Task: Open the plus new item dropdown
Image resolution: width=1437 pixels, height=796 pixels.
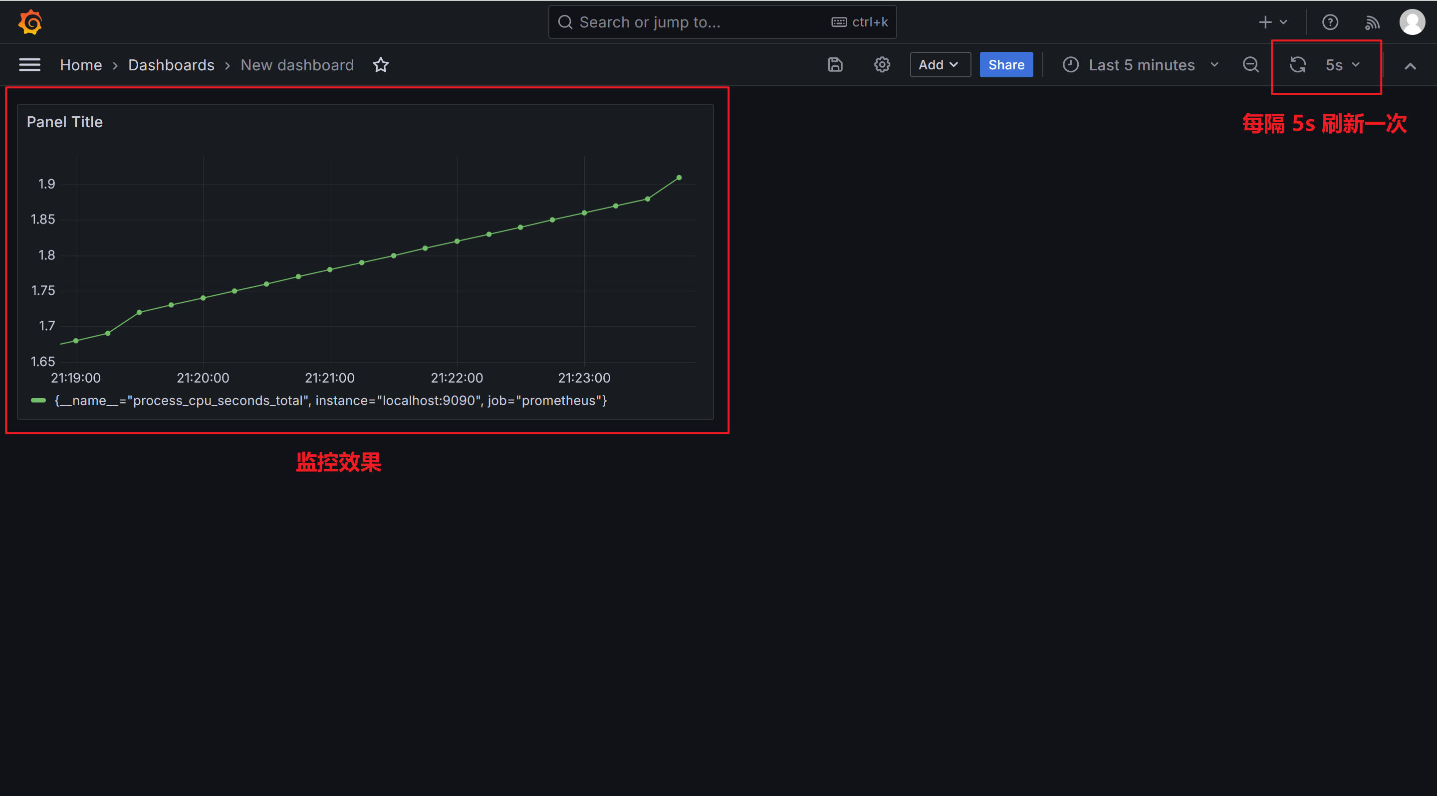Action: click(1272, 22)
